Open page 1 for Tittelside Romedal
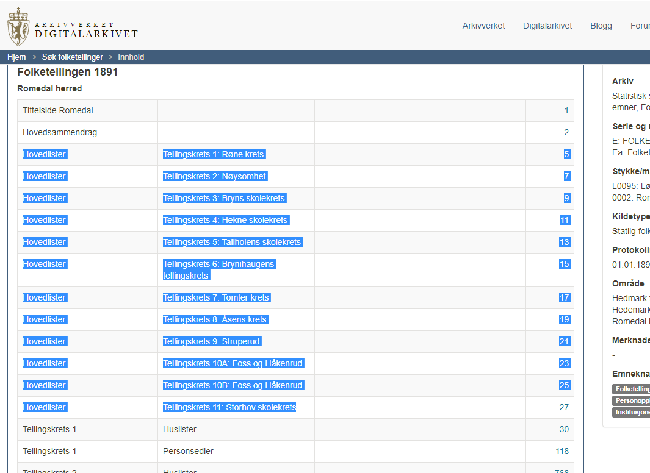The width and height of the screenshot is (650, 473). point(566,111)
